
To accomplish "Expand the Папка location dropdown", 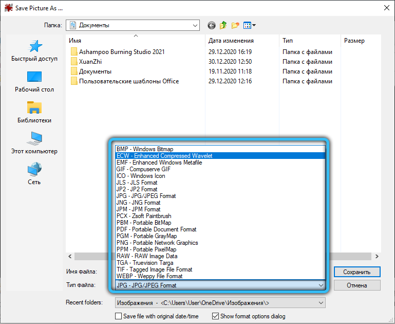I will tap(195, 25).
